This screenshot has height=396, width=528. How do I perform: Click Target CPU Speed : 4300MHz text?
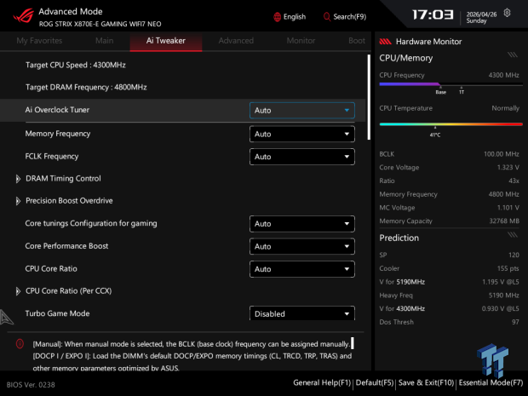(x=76, y=65)
